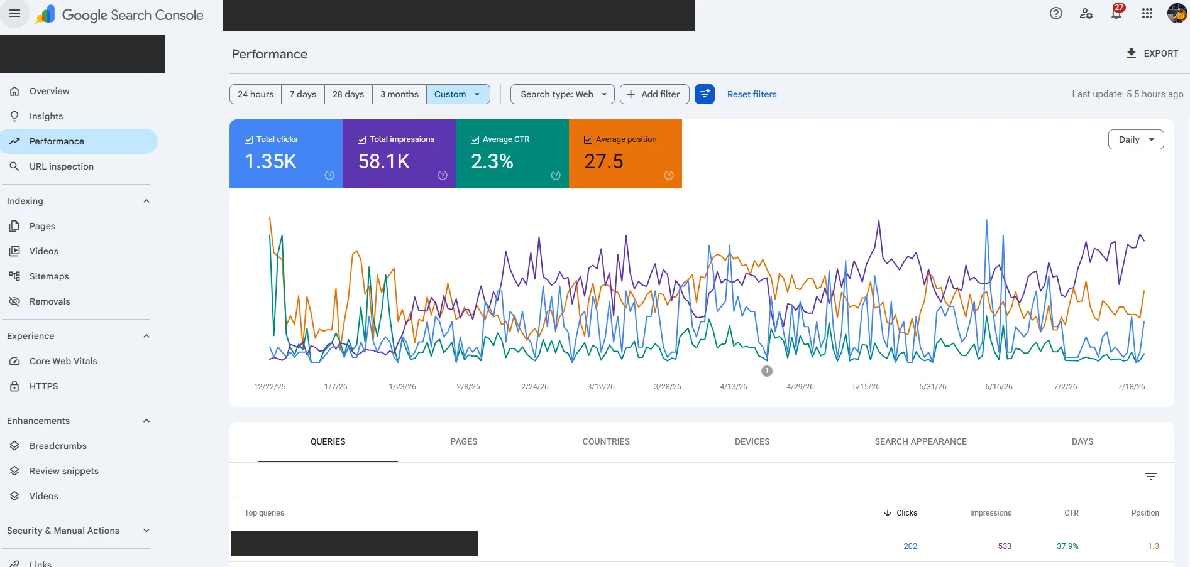
Task: Click the chart annotation marker 1
Action: click(767, 371)
